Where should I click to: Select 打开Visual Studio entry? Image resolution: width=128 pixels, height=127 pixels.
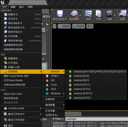coord(21,80)
